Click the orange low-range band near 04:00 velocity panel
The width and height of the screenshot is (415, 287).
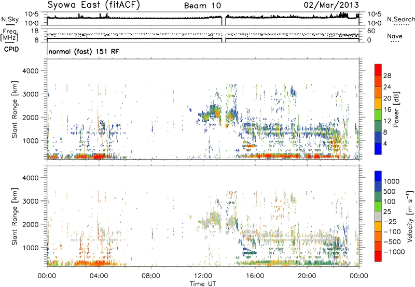pos(96,263)
